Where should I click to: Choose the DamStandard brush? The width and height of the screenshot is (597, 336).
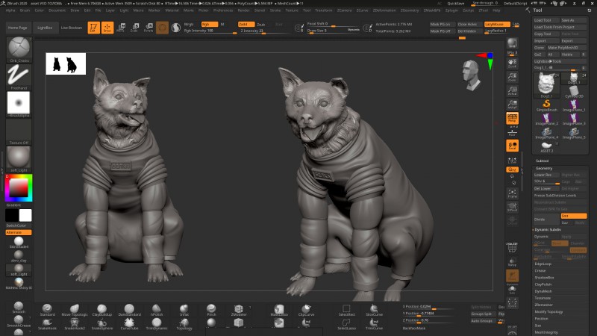(129, 310)
